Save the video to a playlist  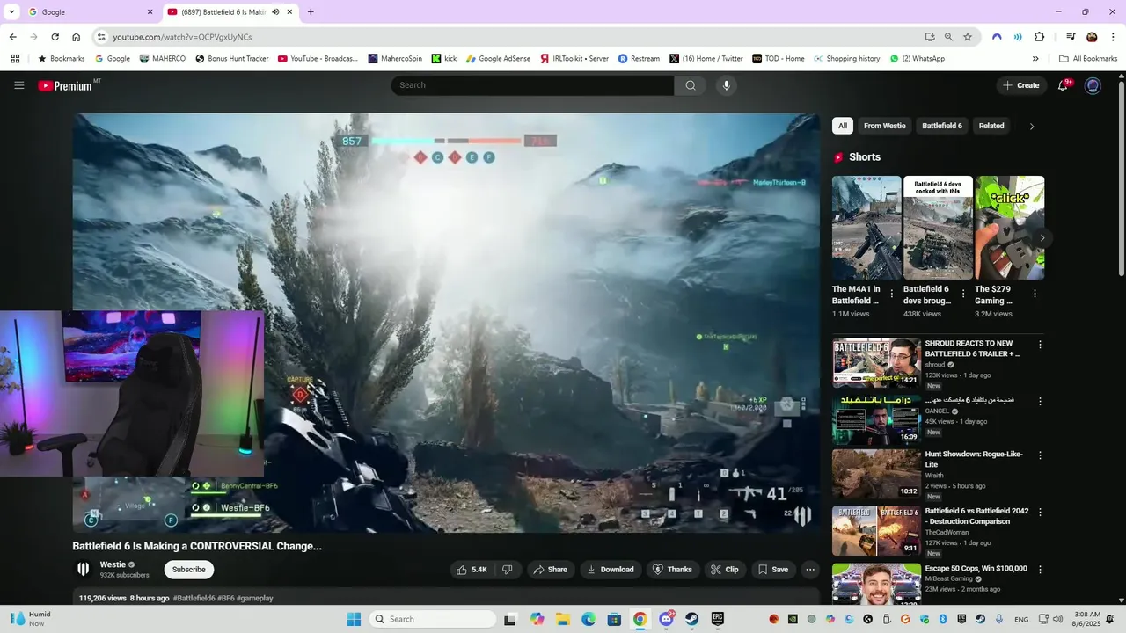[x=773, y=570]
